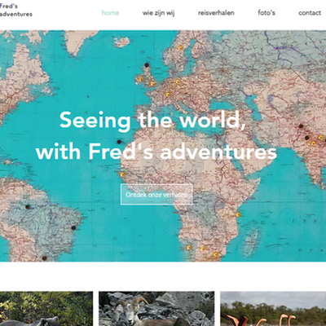This screenshot has width=326, height=326.
Task: Click the dark pin on Brazil's east coast
Action: (73, 227)
